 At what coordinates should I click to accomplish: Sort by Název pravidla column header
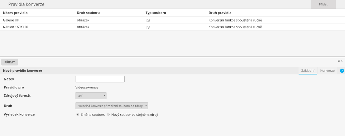(15, 13)
